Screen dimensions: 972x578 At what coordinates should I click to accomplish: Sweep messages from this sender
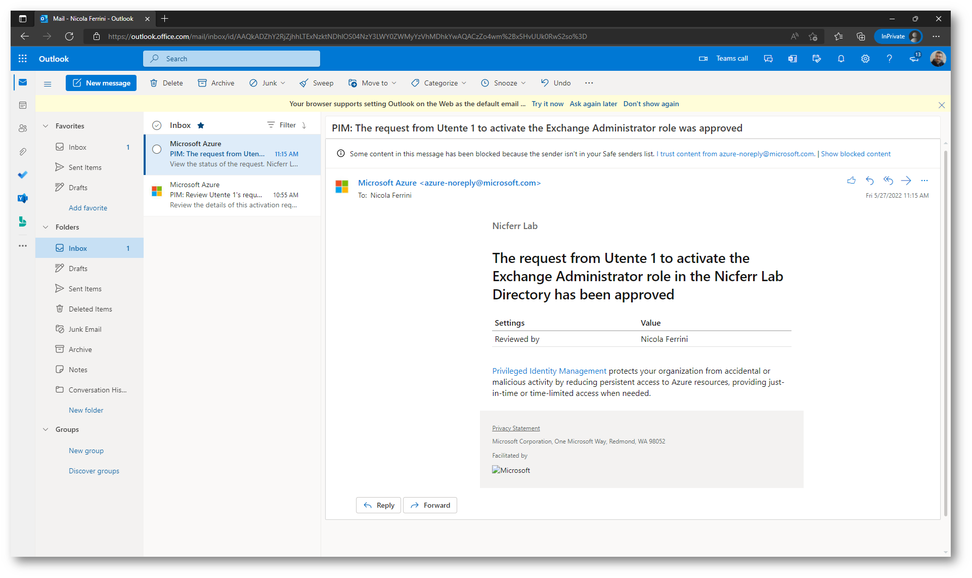[x=316, y=83]
